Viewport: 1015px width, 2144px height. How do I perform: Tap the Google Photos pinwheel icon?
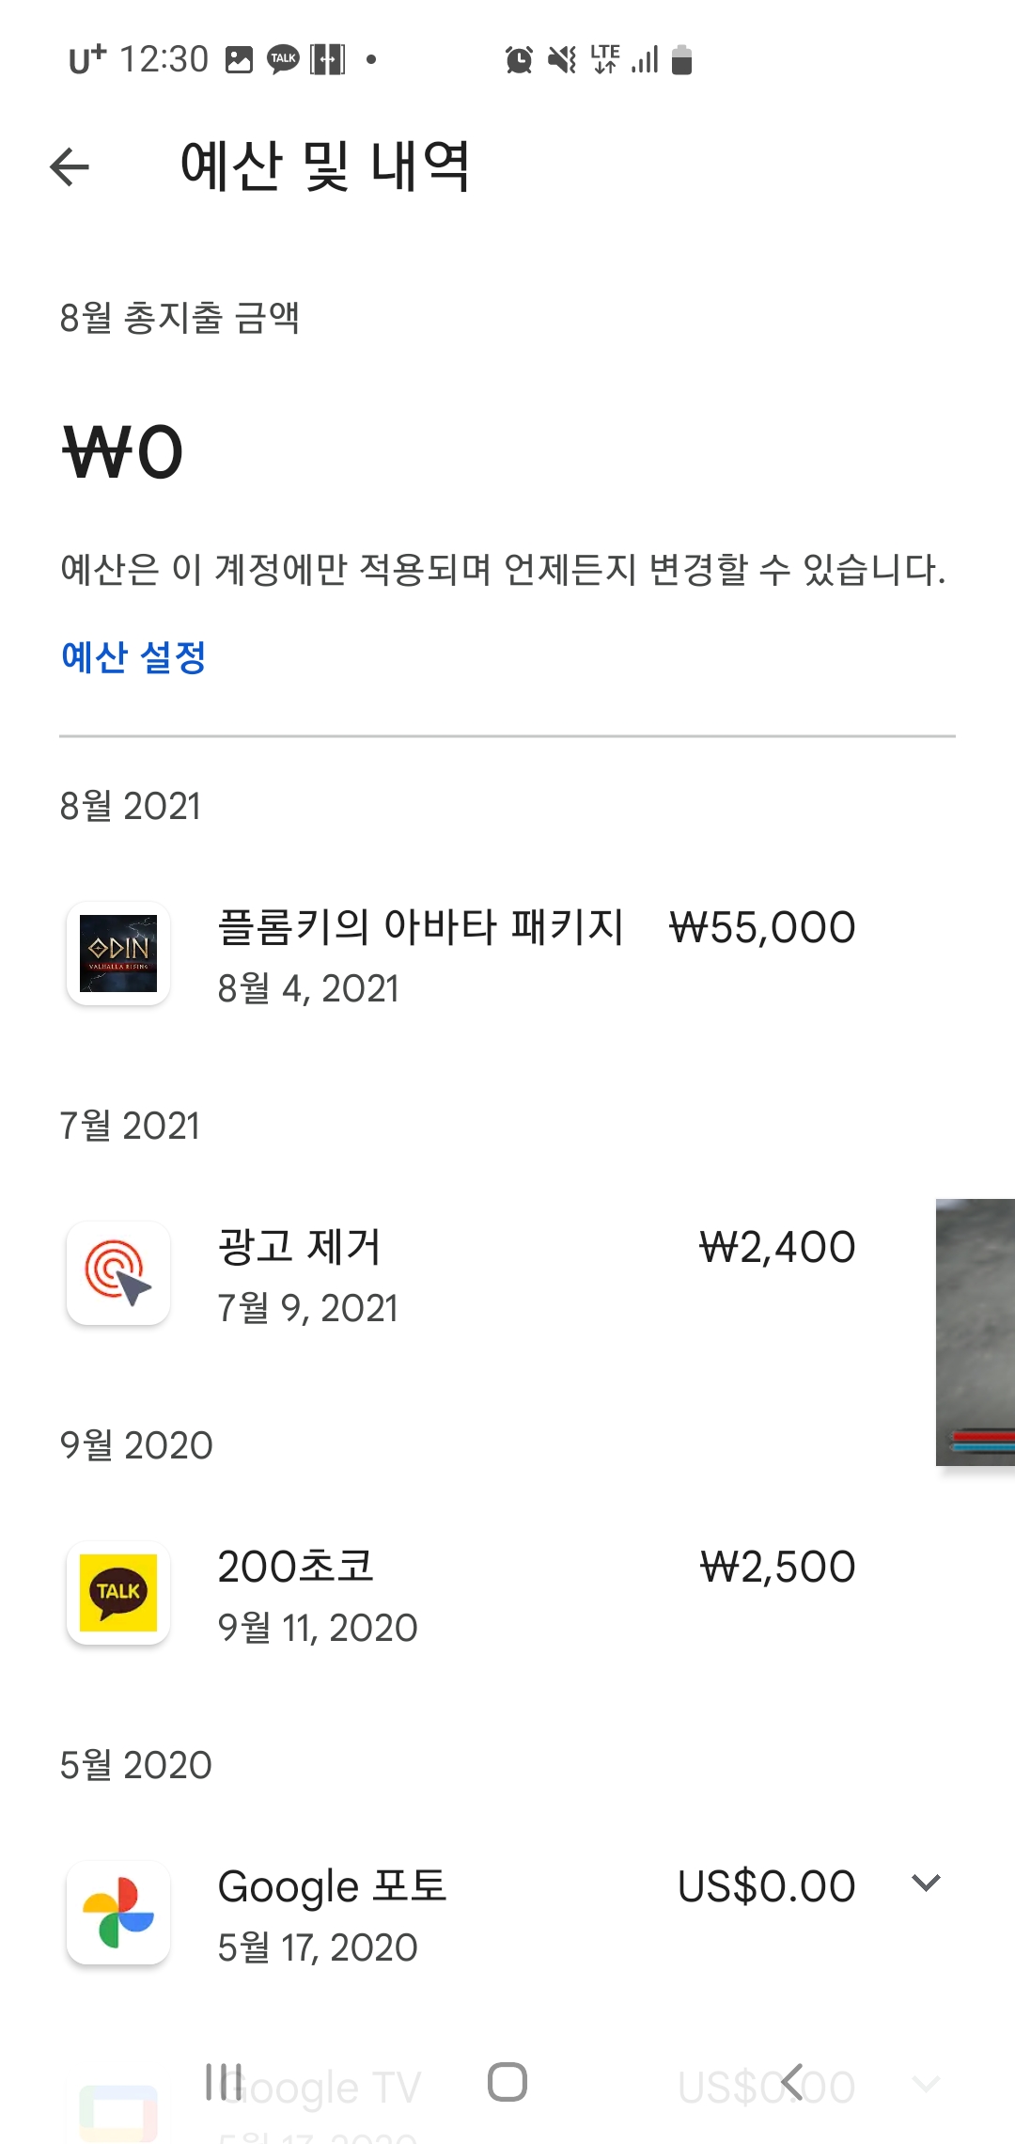point(118,1913)
